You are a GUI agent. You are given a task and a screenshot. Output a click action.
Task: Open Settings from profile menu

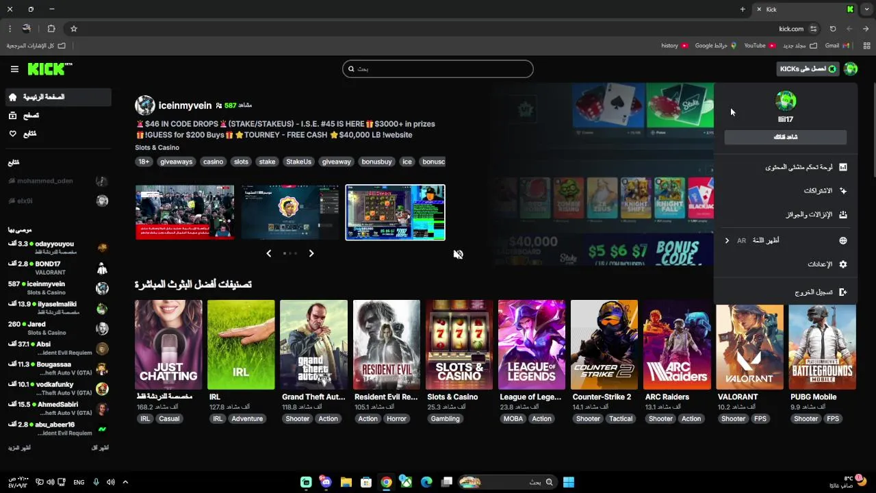[786, 264]
